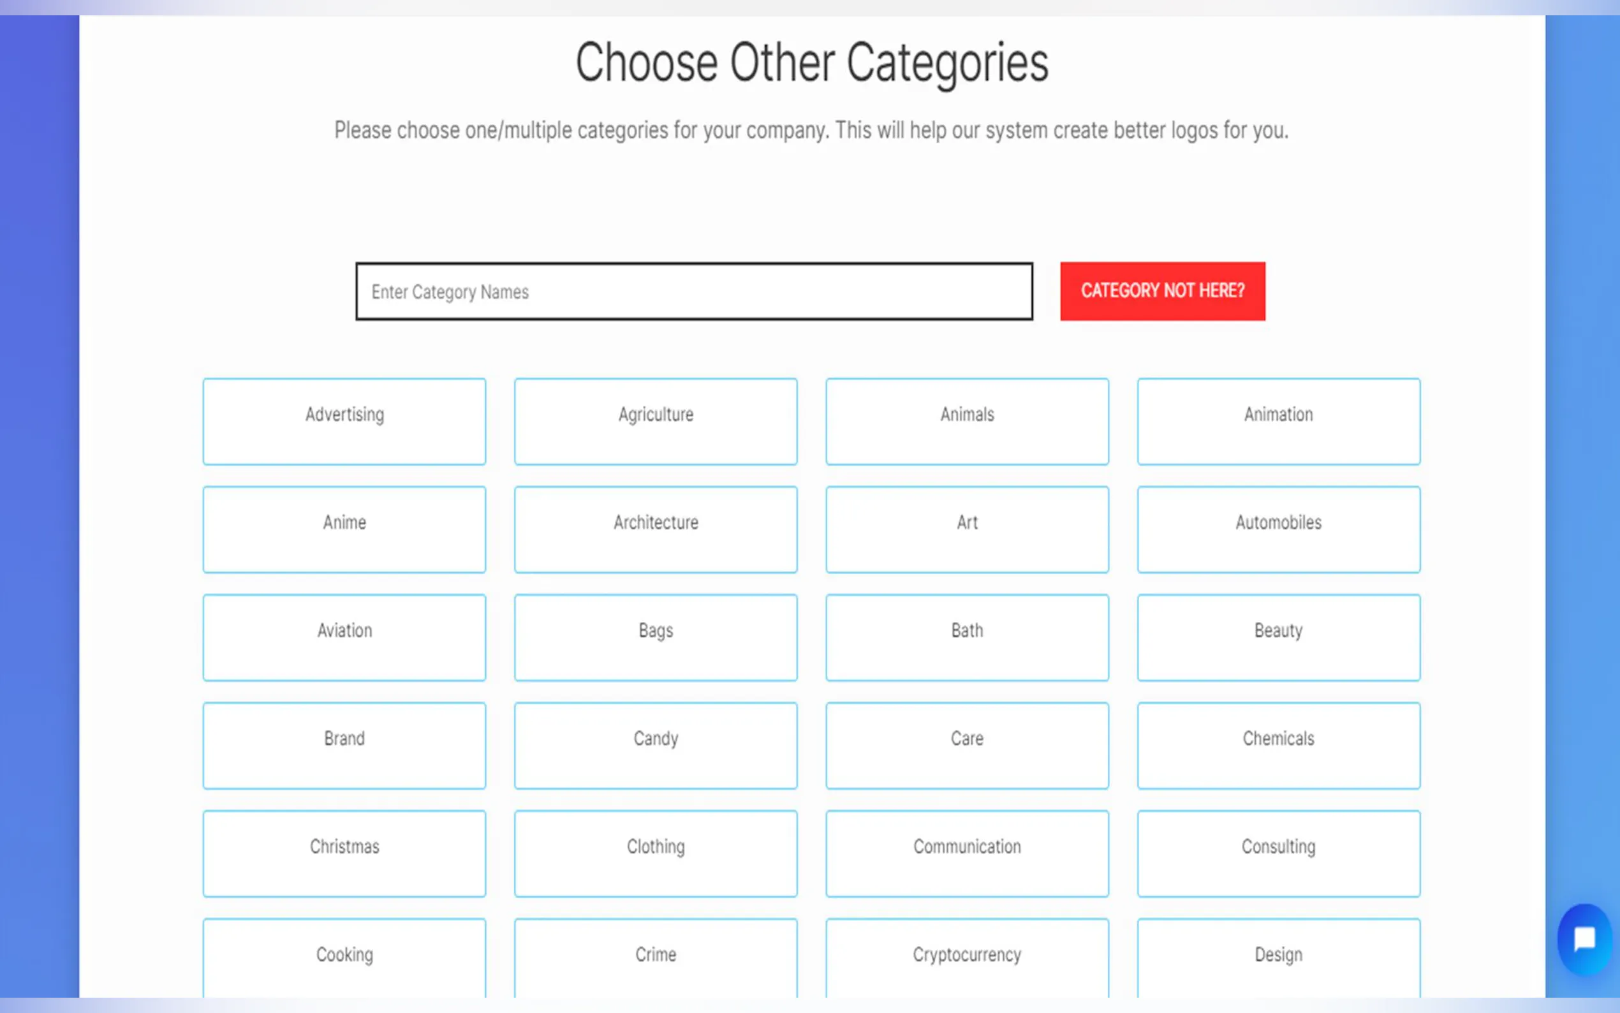Pick the Communication category
The width and height of the screenshot is (1620, 1013).
coord(967,853)
